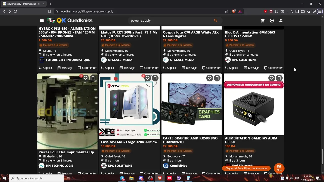The width and height of the screenshot is (324, 182).
Task: Bookmark the Pieces Pour Des Imprimantes Hp listing
Action: [93, 78]
